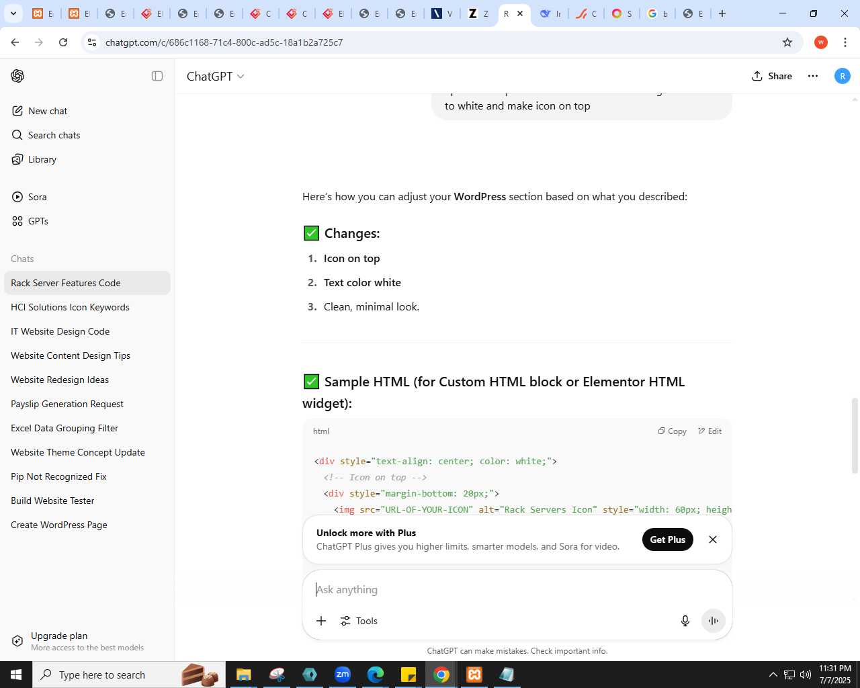The width and height of the screenshot is (860, 688).
Task: Open Search chats
Action: (87, 135)
